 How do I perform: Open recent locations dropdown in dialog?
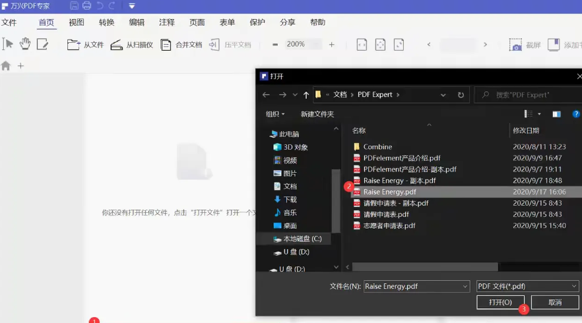(295, 95)
